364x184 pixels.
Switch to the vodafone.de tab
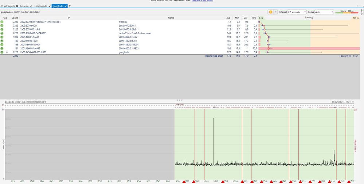point(40,6)
